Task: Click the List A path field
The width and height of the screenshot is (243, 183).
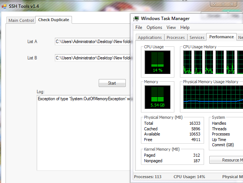Action: pyautogui.click(x=93, y=42)
